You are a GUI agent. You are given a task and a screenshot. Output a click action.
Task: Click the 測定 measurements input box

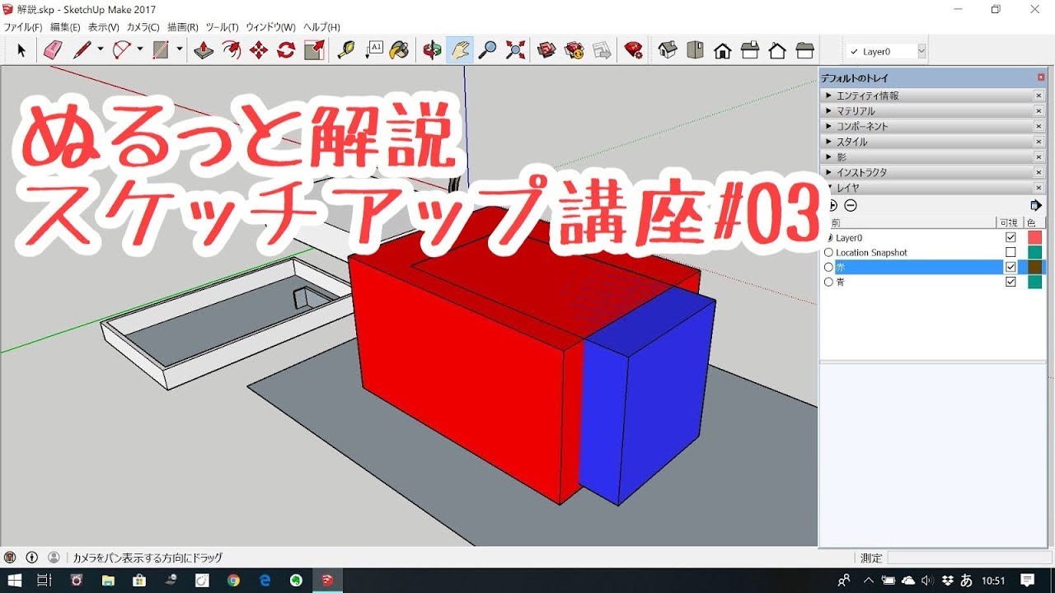(x=969, y=558)
